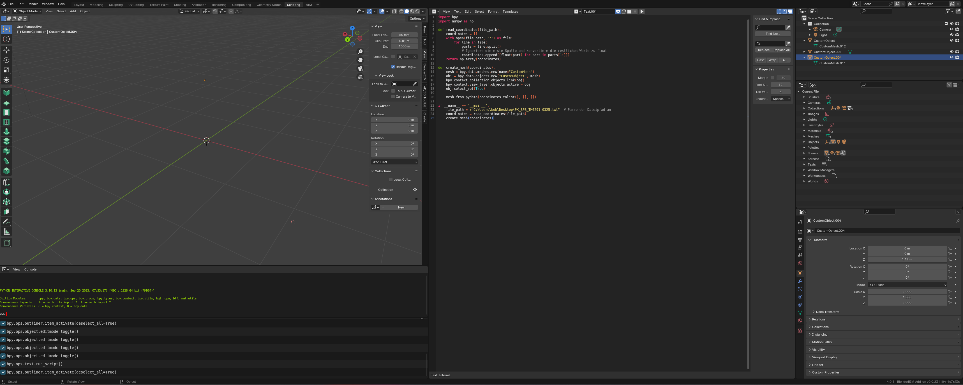Select the Move tool in viewport toolbar
The width and height of the screenshot is (963, 385).
(x=6, y=50)
